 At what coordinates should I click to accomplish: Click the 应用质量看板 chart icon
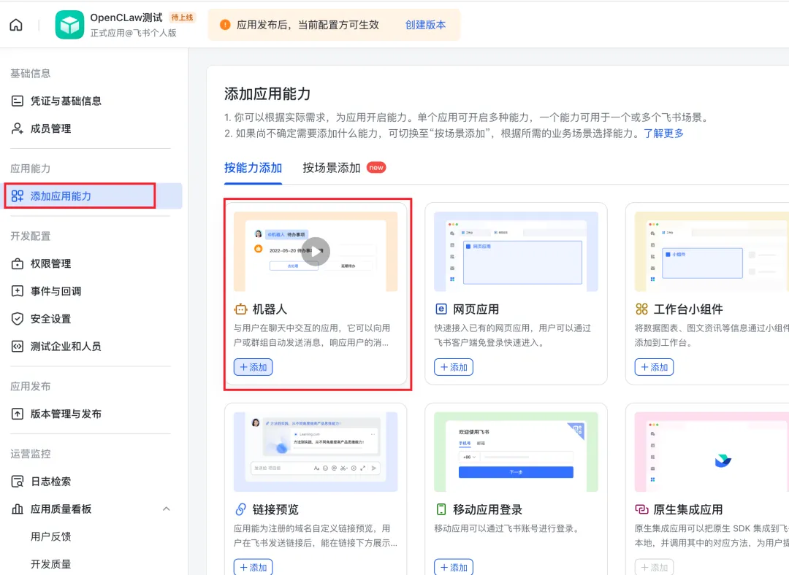coord(17,509)
